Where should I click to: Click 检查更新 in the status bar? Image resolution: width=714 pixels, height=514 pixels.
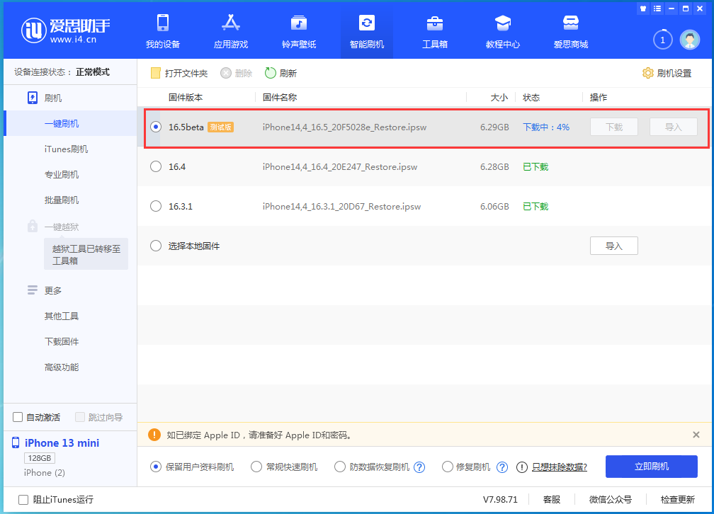tap(678, 500)
